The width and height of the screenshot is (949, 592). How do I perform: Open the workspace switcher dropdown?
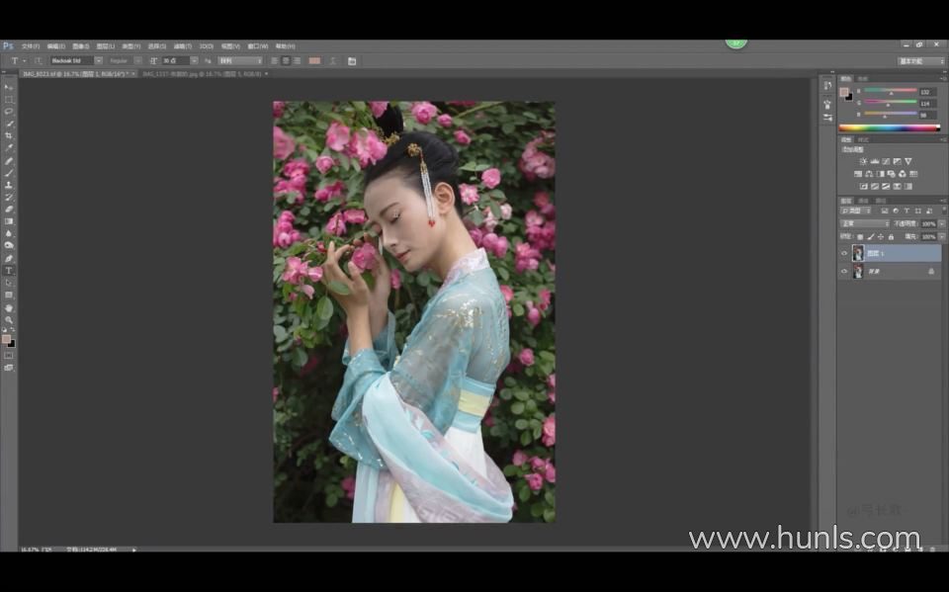[x=921, y=61]
